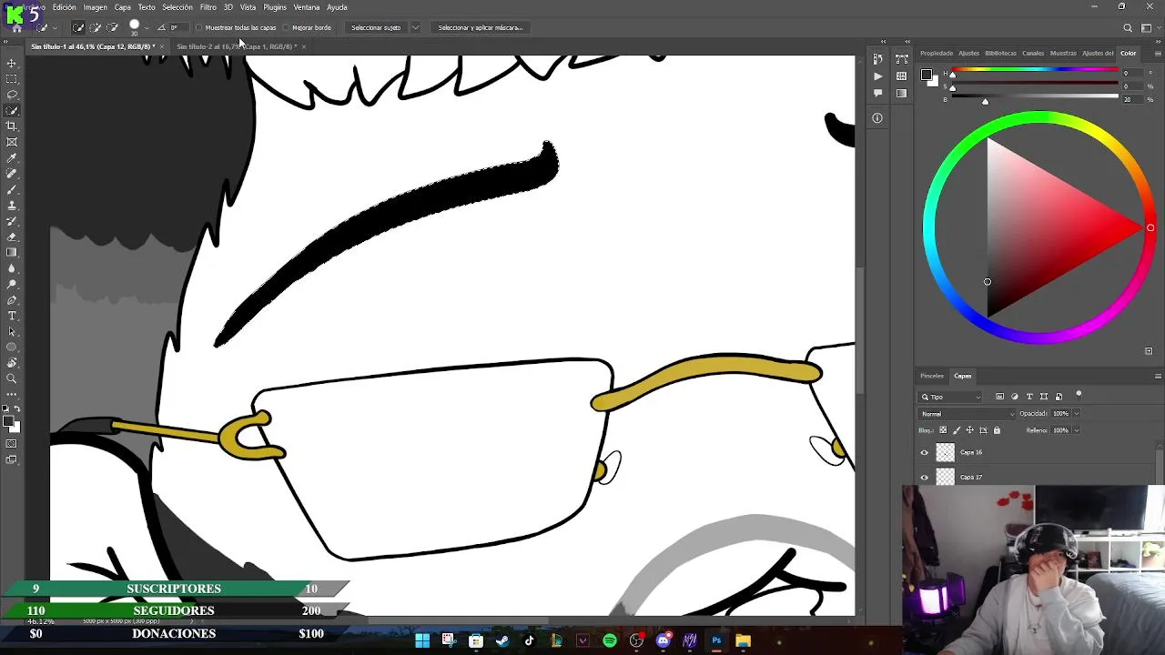
Task: Choose Subtract from selection brush mode
Action: 112,27
